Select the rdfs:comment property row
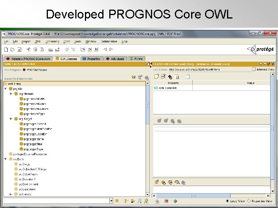278x208 pixels. click(x=212, y=88)
